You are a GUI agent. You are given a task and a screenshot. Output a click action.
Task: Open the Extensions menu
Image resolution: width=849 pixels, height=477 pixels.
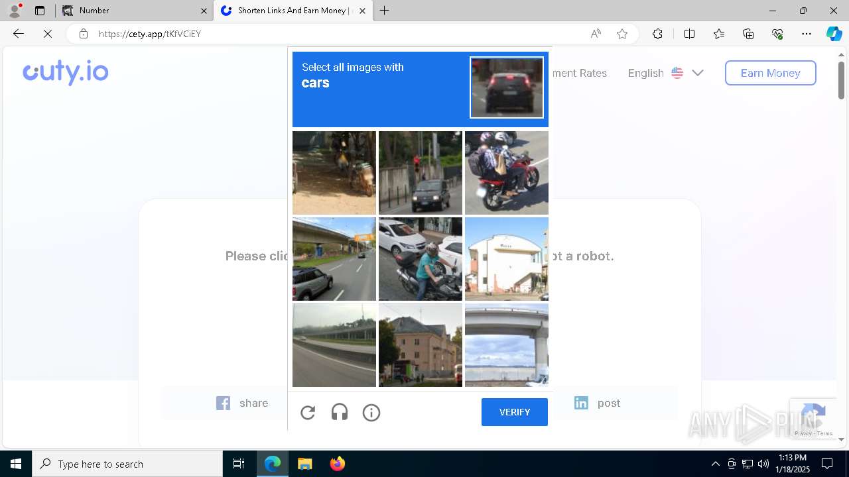(657, 34)
